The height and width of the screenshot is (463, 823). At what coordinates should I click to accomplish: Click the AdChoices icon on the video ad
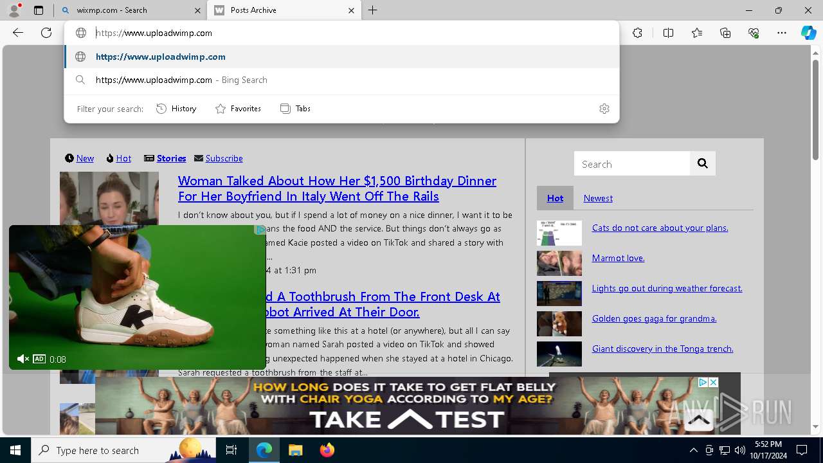(x=260, y=230)
